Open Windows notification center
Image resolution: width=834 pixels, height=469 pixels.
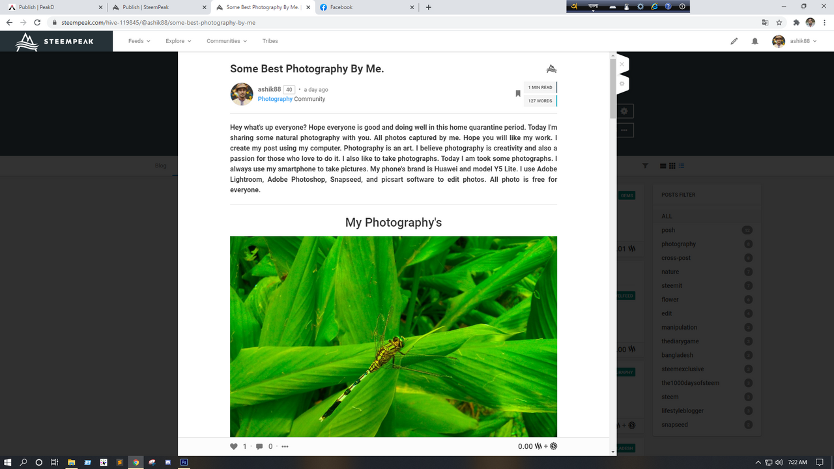(820, 462)
